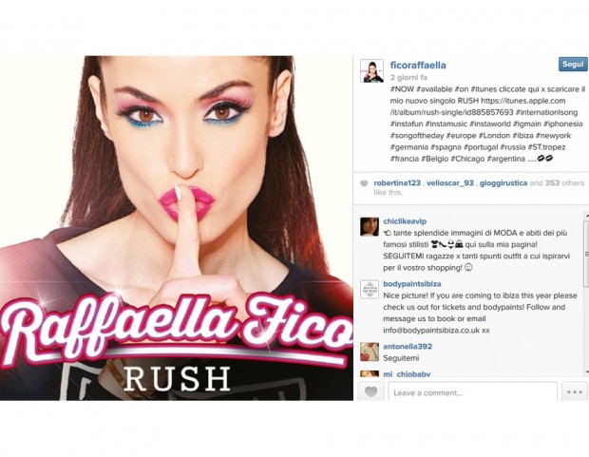Follow the account with Segui button

pos(573,65)
